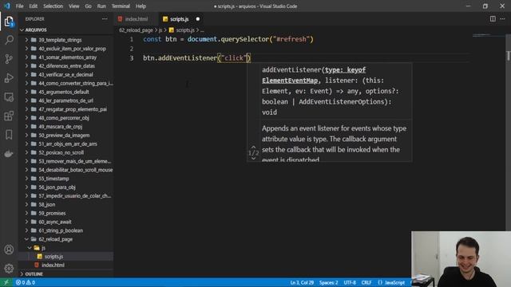Click breadcrumb 62_reload_page

pyautogui.click(x=136, y=30)
